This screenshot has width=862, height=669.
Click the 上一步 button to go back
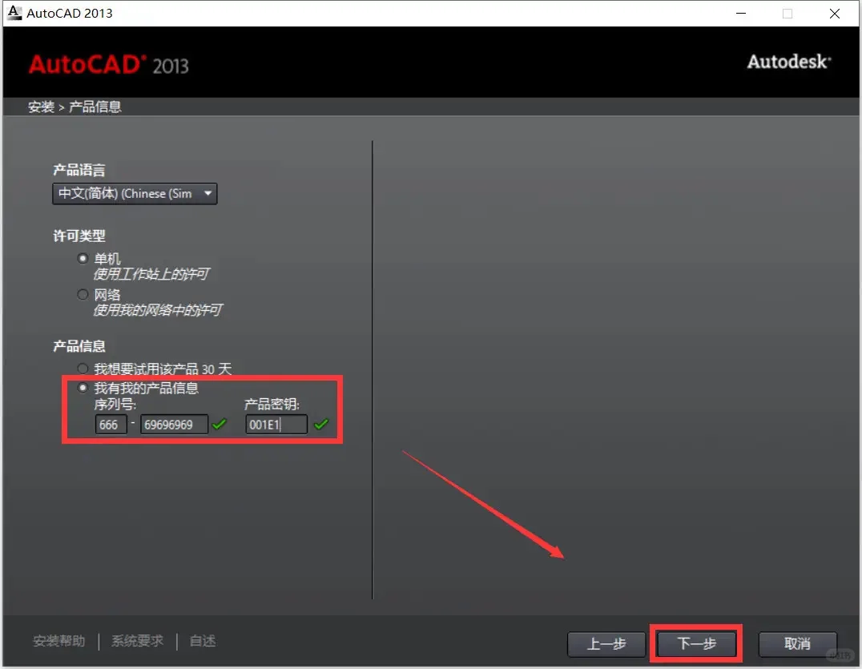(606, 643)
